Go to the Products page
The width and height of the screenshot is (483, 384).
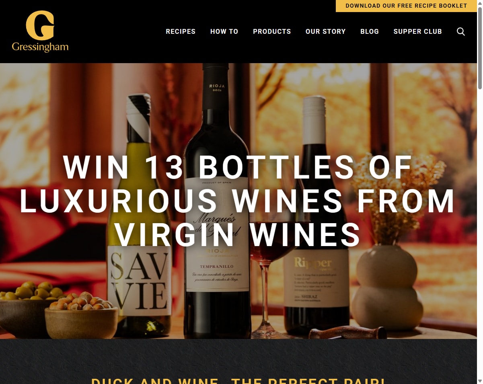click(x=272, y=31)
